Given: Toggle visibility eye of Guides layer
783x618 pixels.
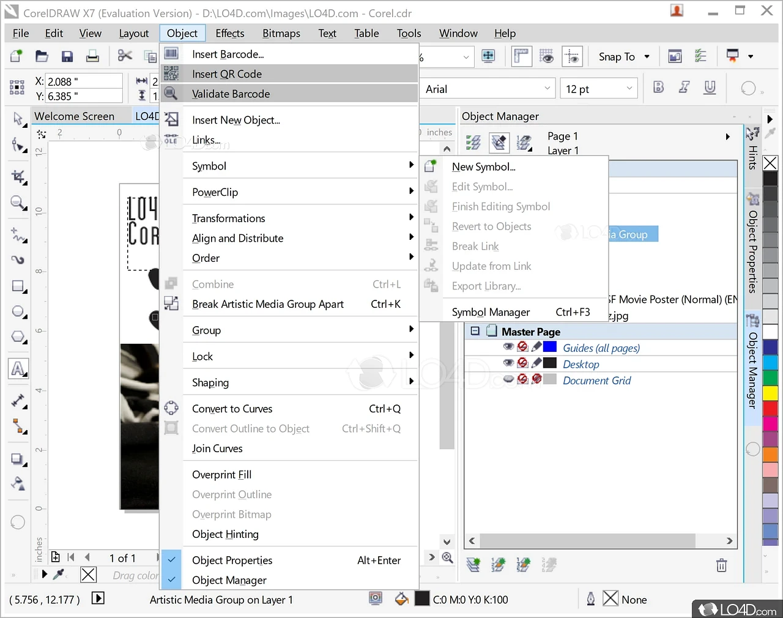Looking at the screenshot, I should pos(508,347).
